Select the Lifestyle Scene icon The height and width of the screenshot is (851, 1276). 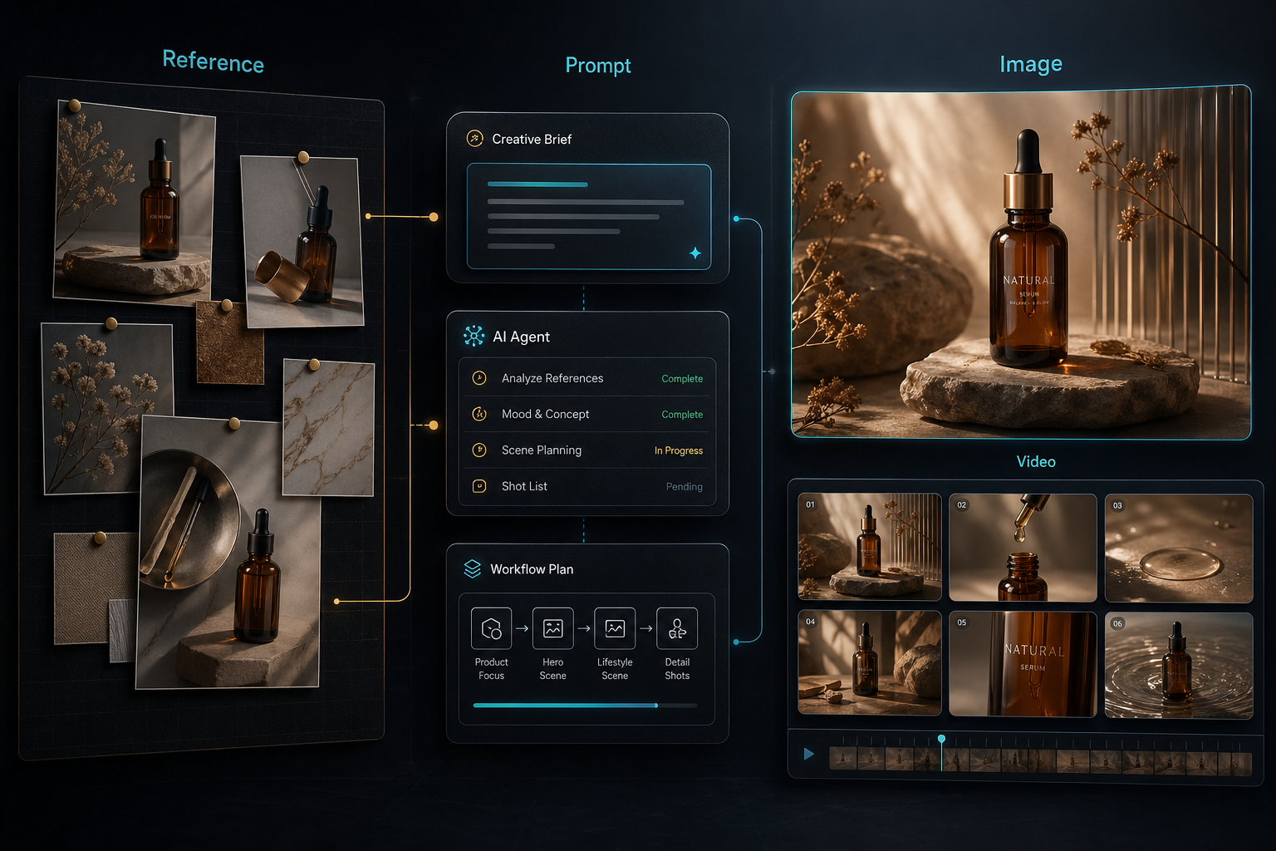coord(615,628)
